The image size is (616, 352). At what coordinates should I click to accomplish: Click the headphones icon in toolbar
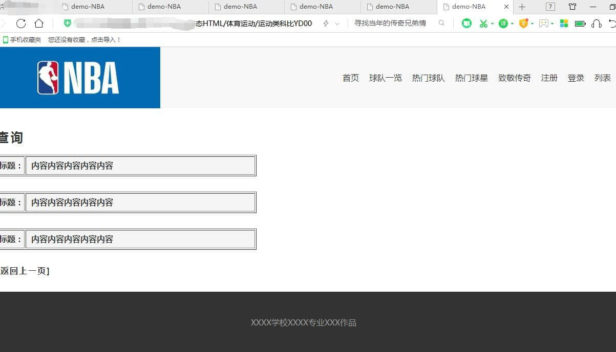tap(596, 24)
